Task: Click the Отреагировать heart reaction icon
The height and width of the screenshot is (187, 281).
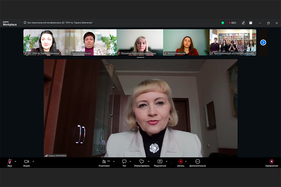Action: pos(142,161)
